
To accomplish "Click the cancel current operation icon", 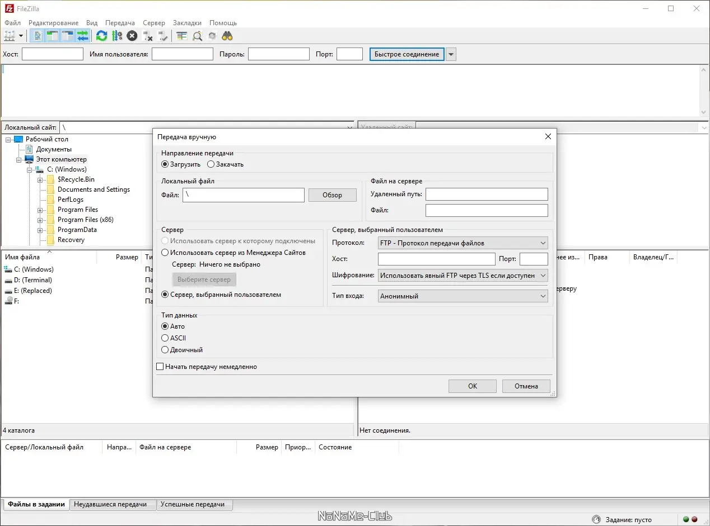I will (132, 36).
